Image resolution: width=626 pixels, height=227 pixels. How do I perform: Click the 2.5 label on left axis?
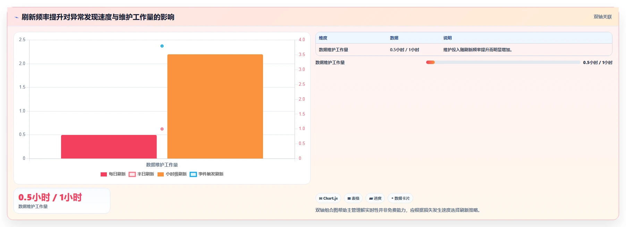(22, 40)
